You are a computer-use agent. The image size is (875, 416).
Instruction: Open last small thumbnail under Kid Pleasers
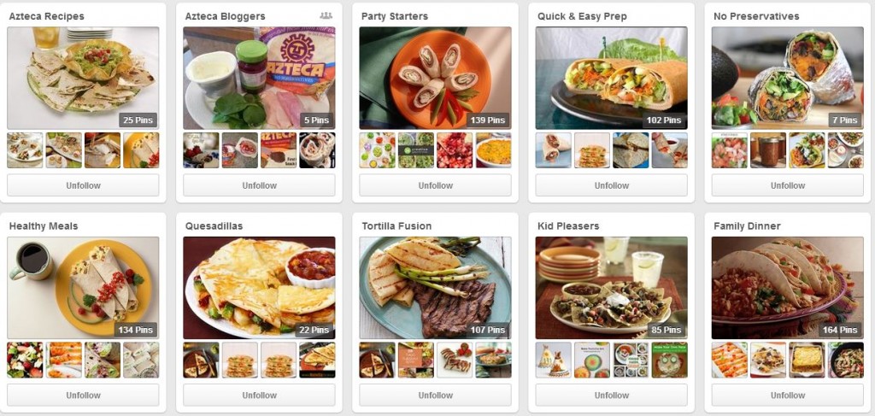click(x=670, y=360)
